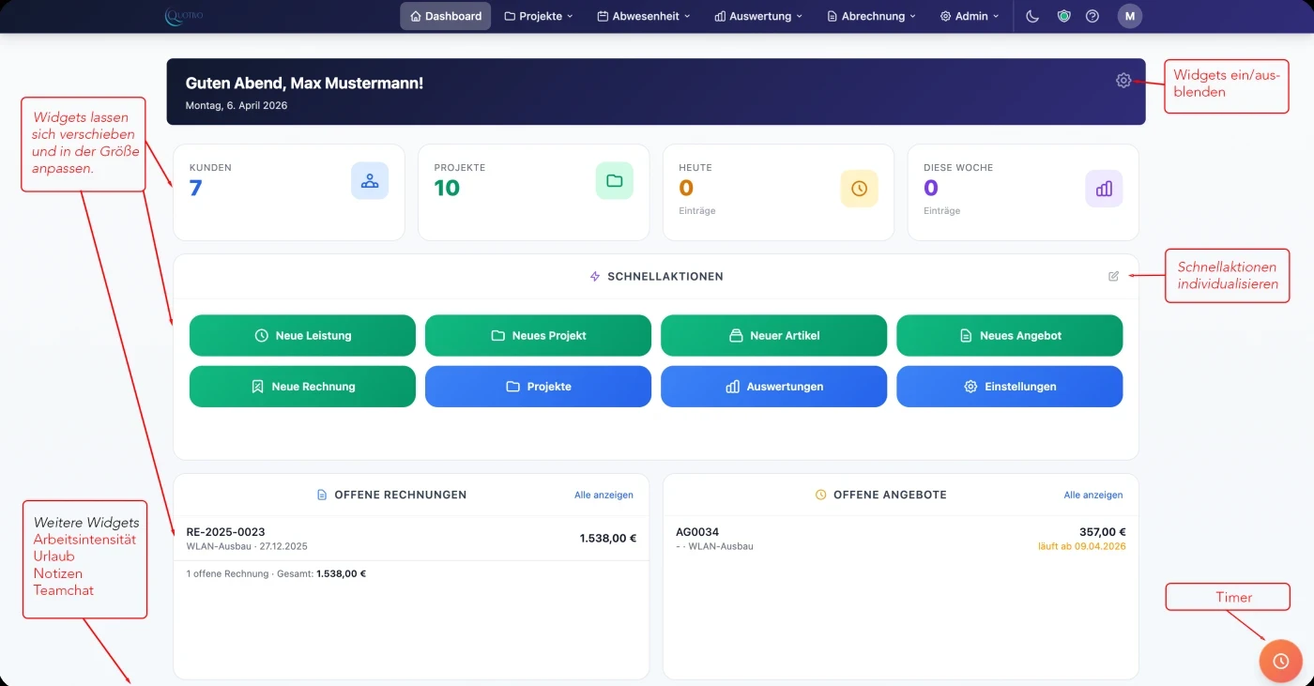Click the Diese Woche entries card
The height and width of the screenshot is (686, 1314).
(1023, 192)
